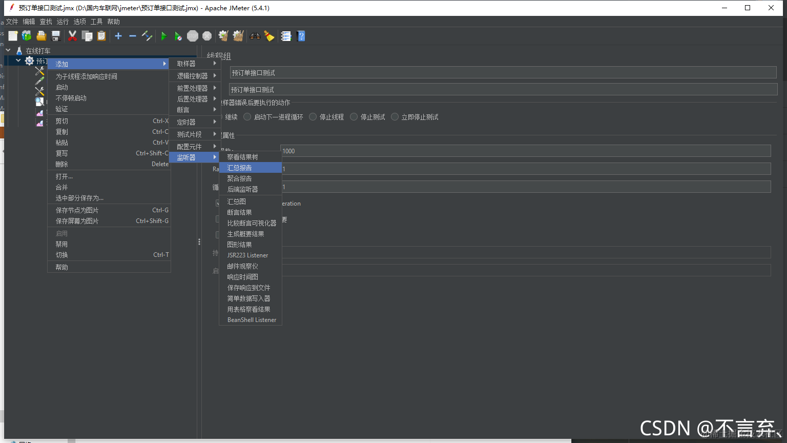The image size is (787, 443).
Task: Expand the 取样器 submenu
Action: [x=195, y=64]
